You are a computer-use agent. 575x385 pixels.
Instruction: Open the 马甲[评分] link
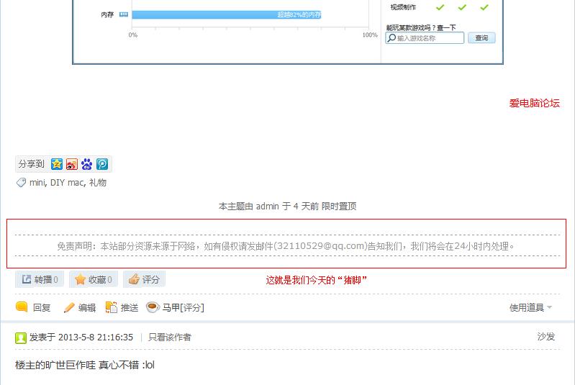point(183,307)
